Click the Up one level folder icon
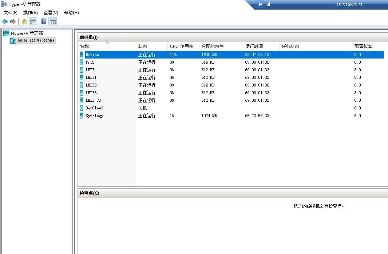388x254 pixels. (x=24, y=22)
